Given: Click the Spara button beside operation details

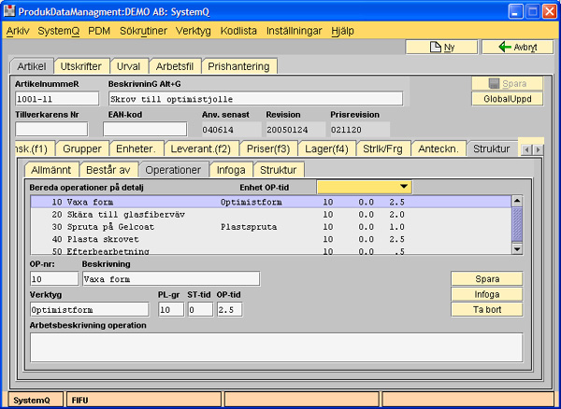Looking at the screenshot, I should coord(487,278).
